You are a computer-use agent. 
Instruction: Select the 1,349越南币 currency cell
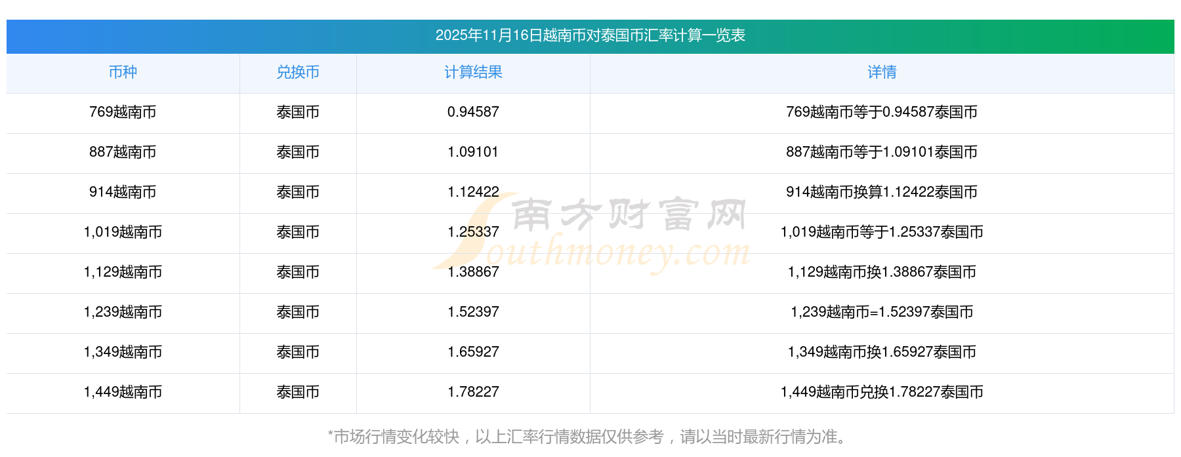[123, 352]
